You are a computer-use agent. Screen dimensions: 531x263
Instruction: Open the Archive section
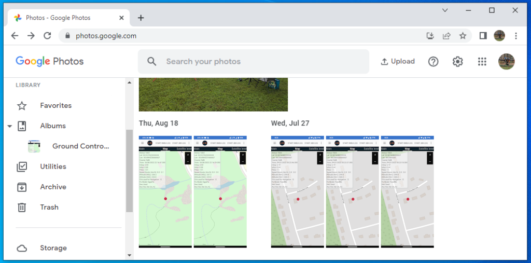coord(53,187)
